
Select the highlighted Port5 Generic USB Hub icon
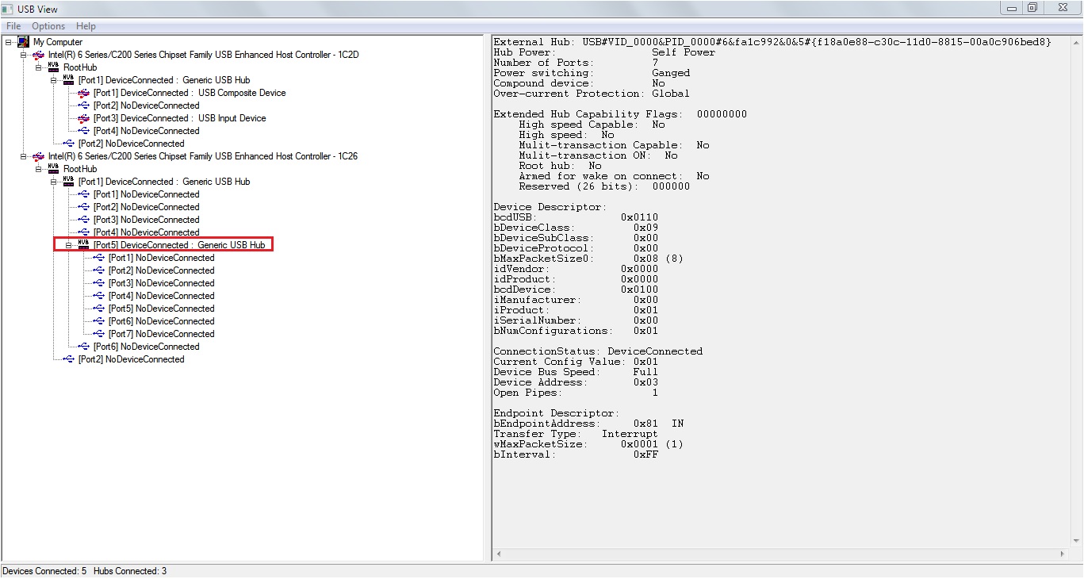point(82,244)
